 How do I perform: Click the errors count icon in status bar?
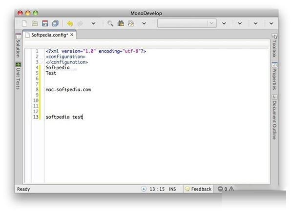pyautogui.click(x=220, y=189)
